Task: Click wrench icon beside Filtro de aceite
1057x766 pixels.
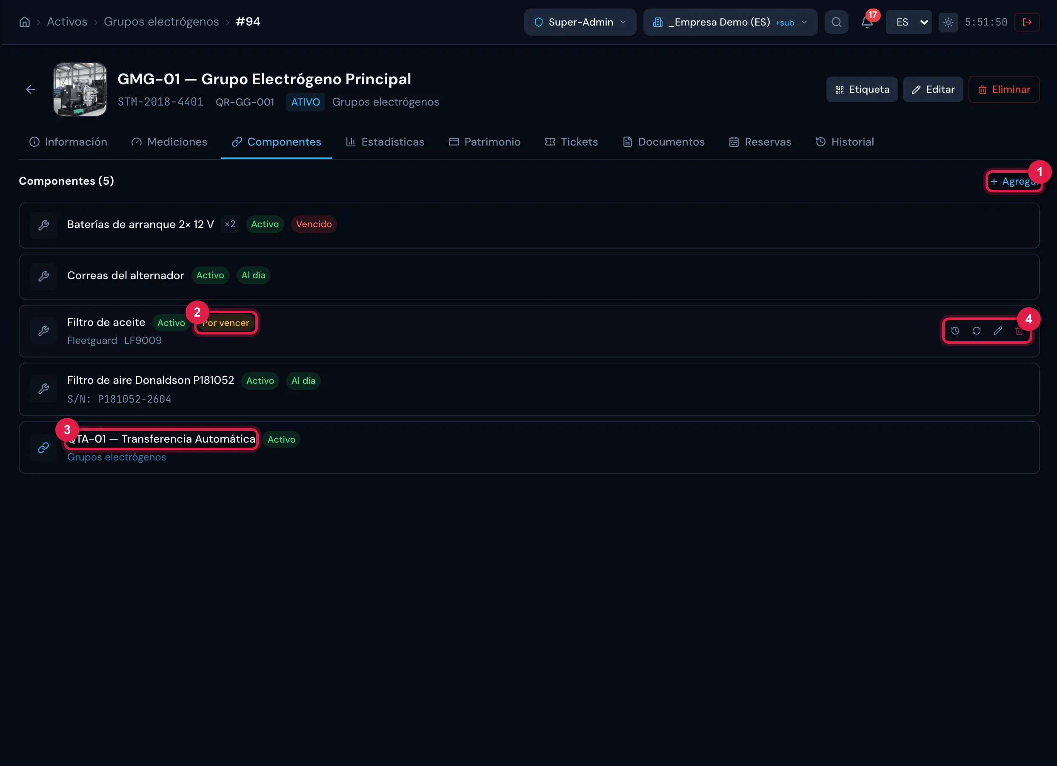Action: click(43, 331)
